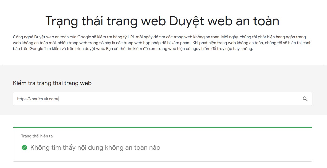The width and height of the screenshot is (327, 168).
Task: Click the green checkmark status icon
Action: pos(24,148)
